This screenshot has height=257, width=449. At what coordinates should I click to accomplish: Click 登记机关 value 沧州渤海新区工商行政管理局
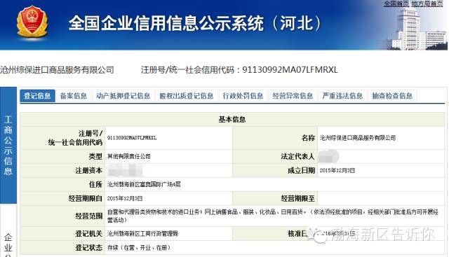click(x=142, y=234)
